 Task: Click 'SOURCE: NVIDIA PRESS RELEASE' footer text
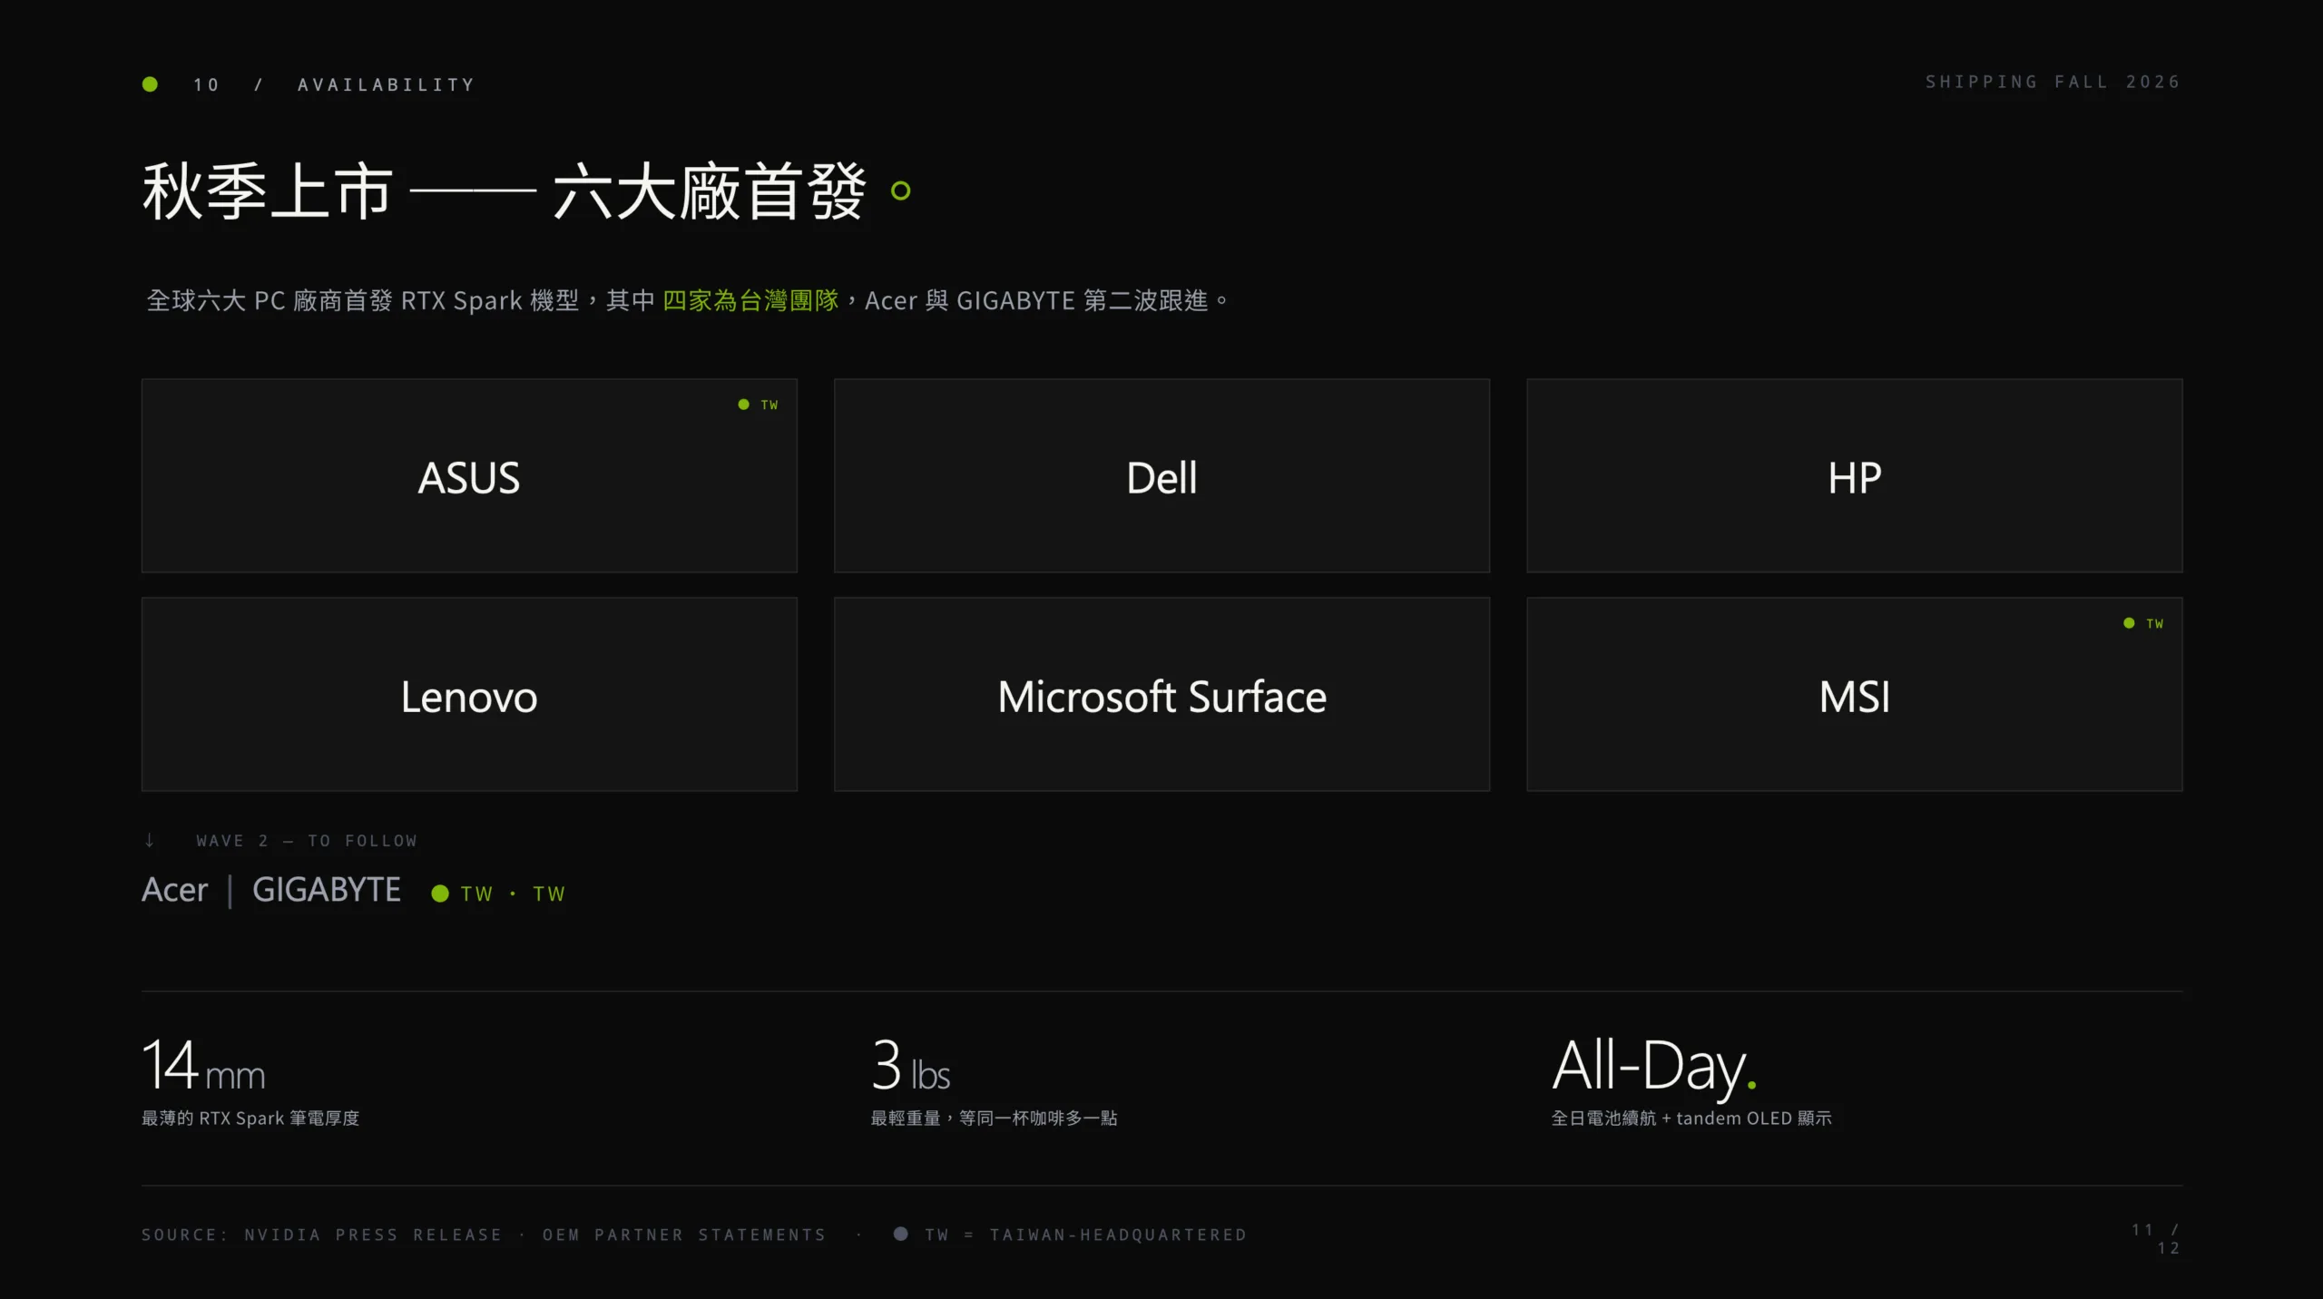tap(322, 1235)
